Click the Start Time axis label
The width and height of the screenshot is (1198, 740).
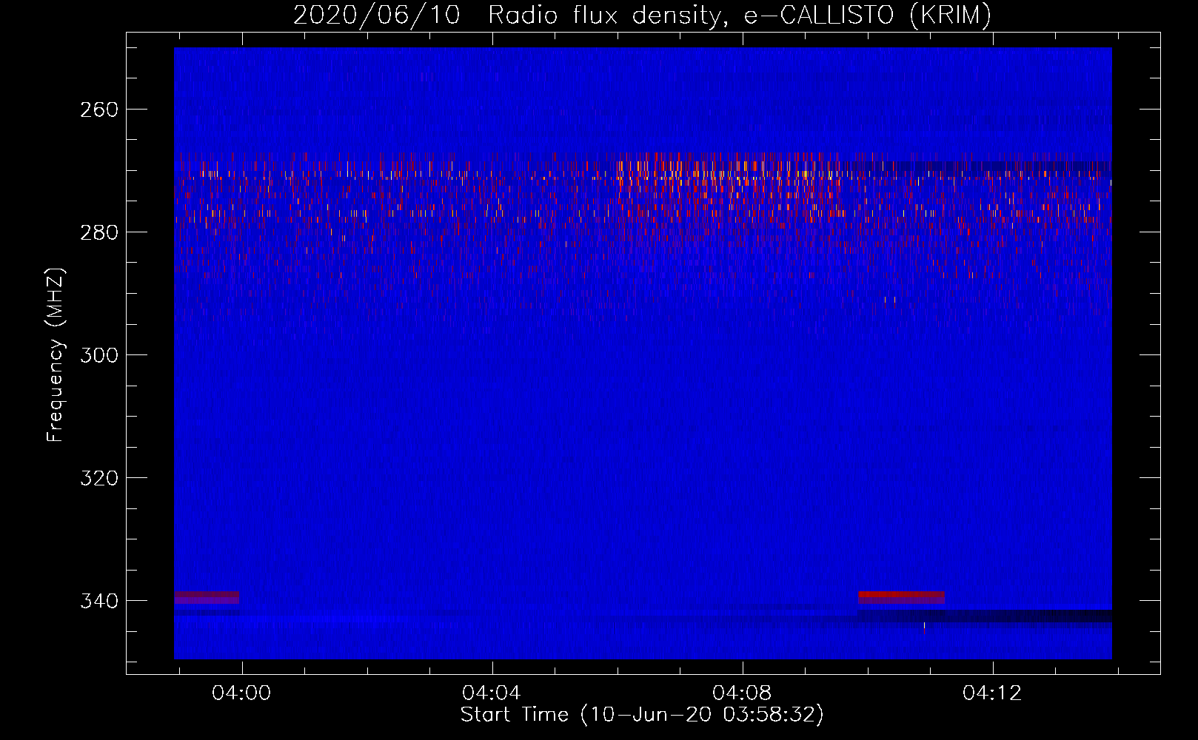tap(642, 715)
